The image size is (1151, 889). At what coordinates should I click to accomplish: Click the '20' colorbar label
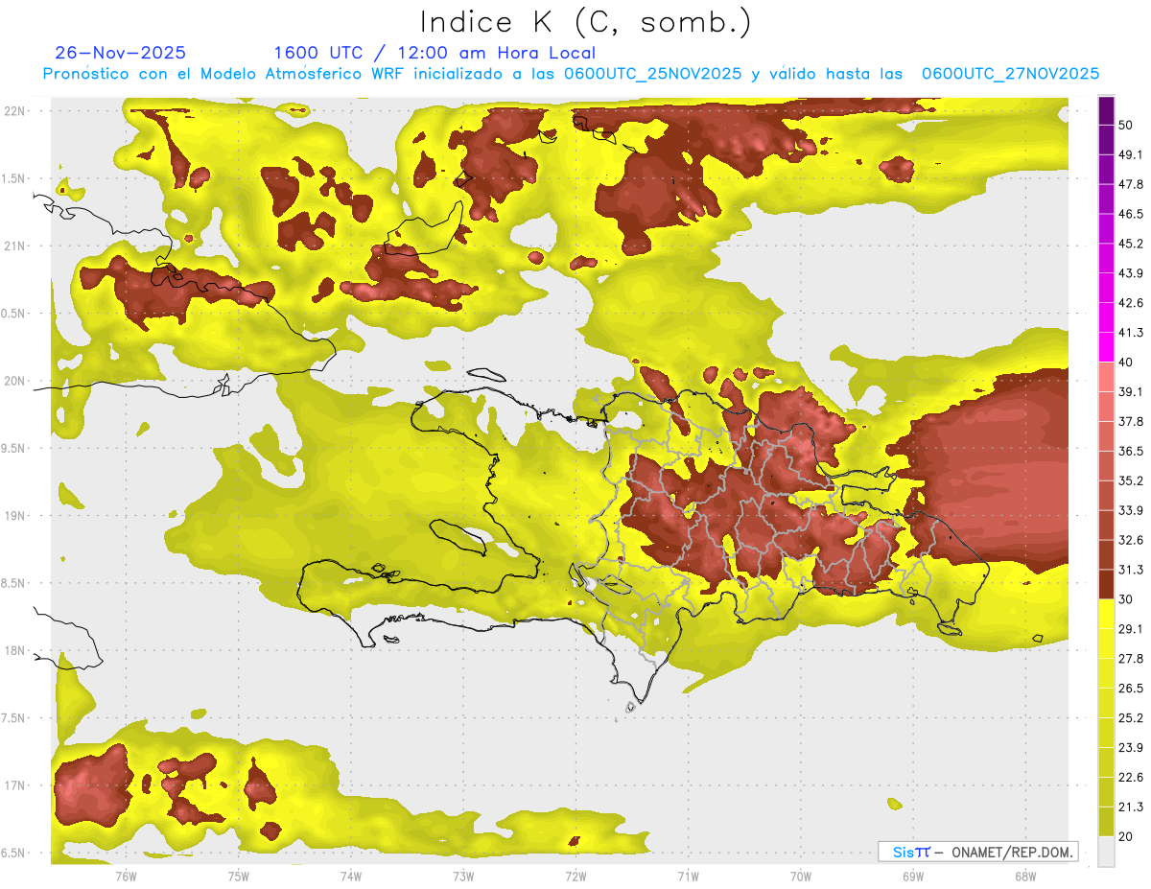click(x=1126, y=836)
